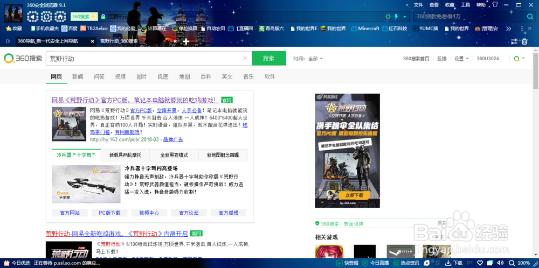
Task: Reload the page with the refresh button
Action: pos(46,17)
